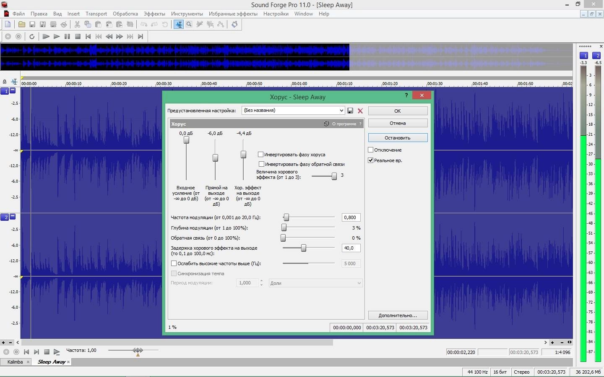This screenshot has width=604, height=377.
Task: Click Rewind in the top transport toolbar
Action: tap(109, 36)
